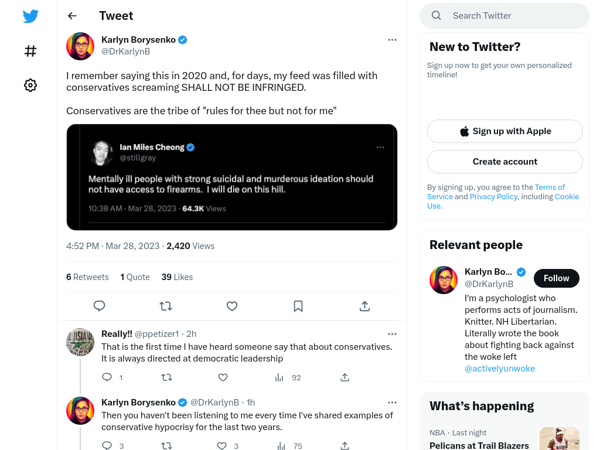This screenshot has width=600, height=450.
Task: Like the reply from Really!! @ppetizer1
Action: (x=223, y=378)
